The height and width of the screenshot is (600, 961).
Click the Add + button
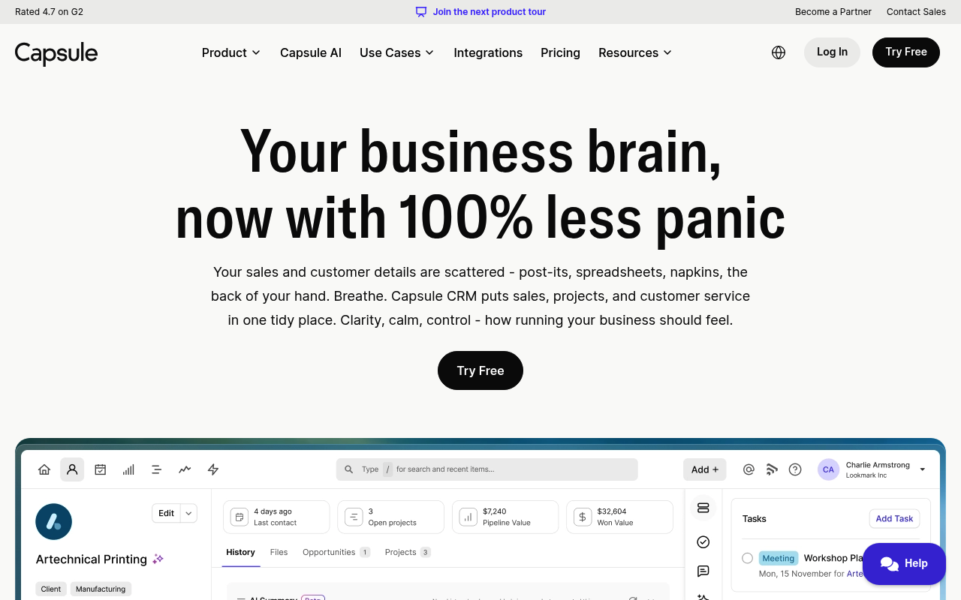click(705, 469)
